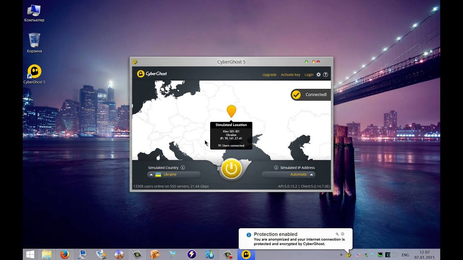The image size is (463, 260).
Task: Click the disc icon in the taskbar
Action: point(119,255)
